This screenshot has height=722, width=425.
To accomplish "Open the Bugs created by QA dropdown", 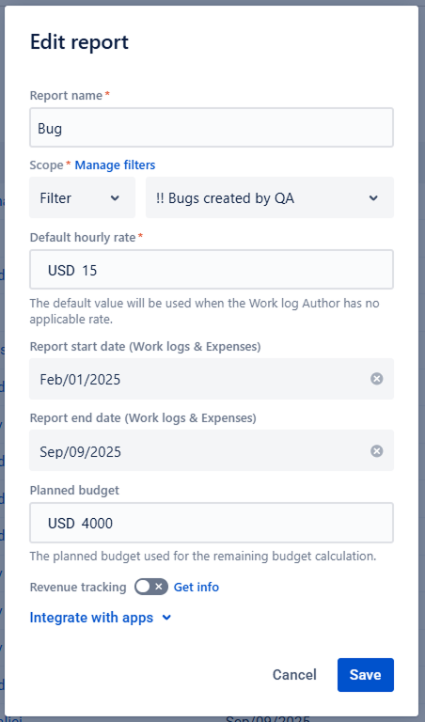I will 269,198.
